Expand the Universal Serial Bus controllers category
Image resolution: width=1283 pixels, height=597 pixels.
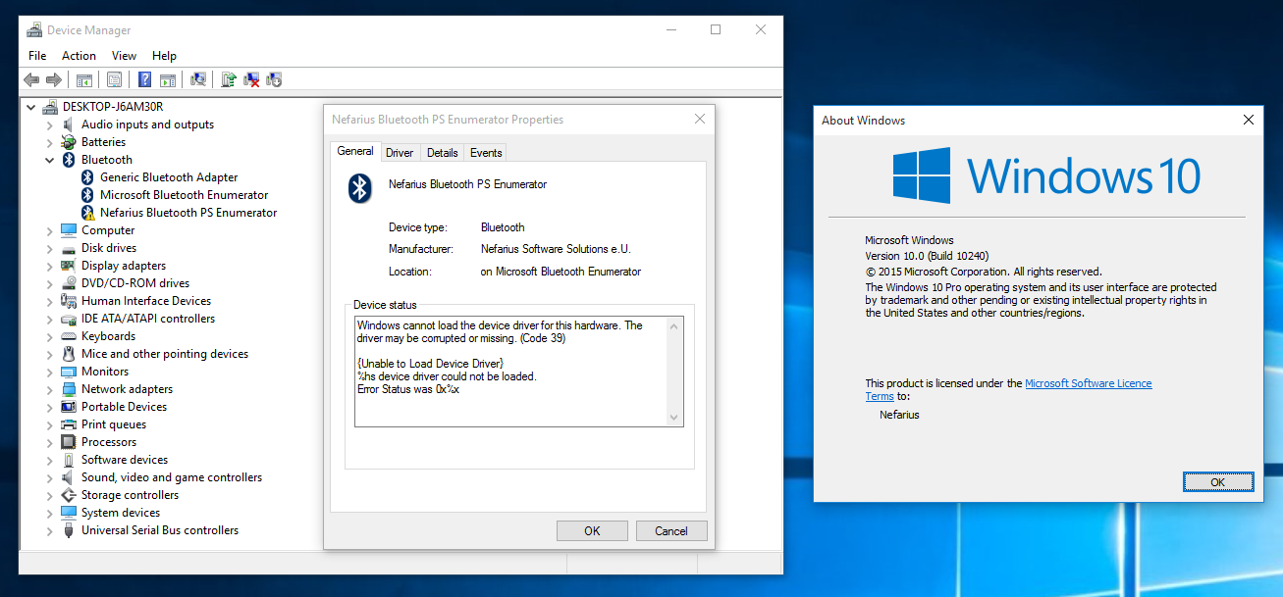point(50,530)
